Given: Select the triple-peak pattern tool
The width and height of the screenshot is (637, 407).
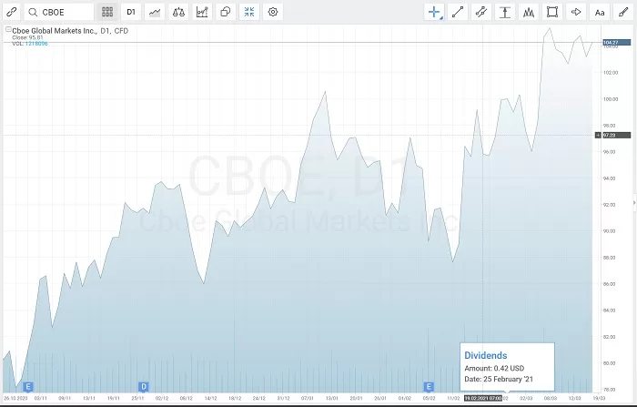Looking at the screenshot, I should pyautogui.click(x=529, y=12).
